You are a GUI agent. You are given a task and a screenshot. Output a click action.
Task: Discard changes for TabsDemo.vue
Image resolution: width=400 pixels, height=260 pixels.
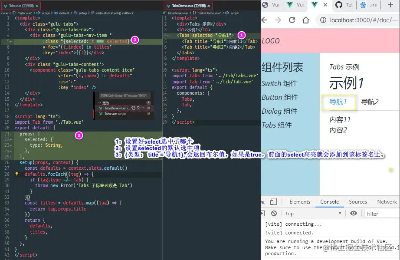(138, 108)
